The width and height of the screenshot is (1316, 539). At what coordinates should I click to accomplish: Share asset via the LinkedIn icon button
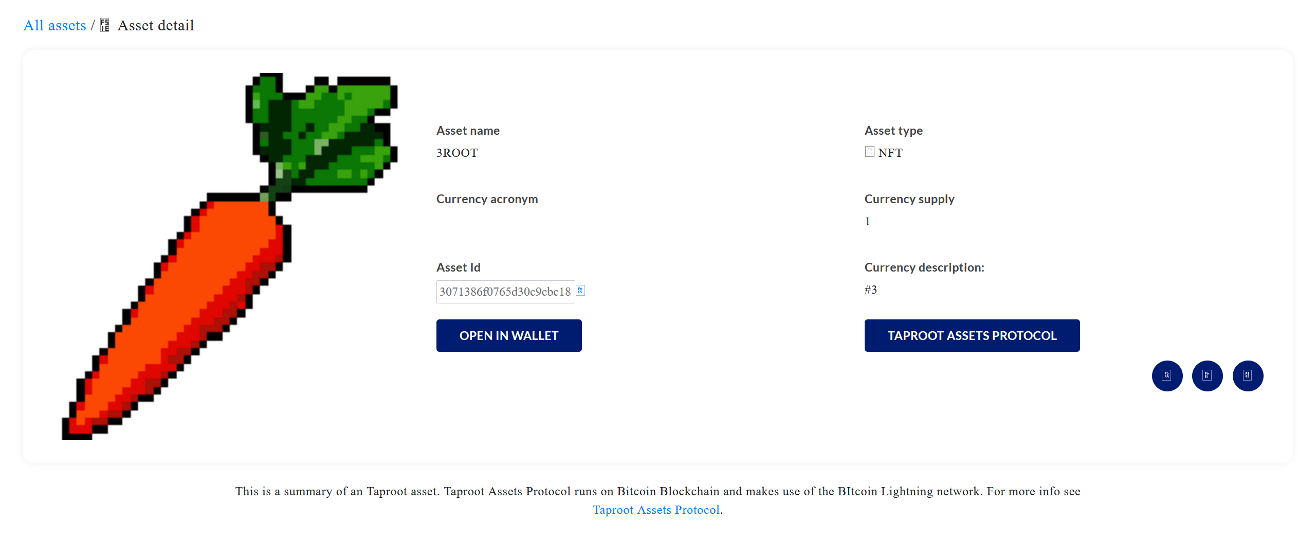click(1207, 375)
